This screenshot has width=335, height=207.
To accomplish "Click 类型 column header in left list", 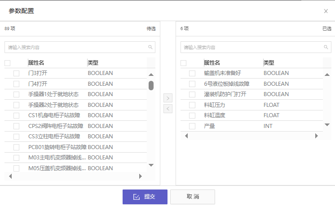I will pos(93,63).
